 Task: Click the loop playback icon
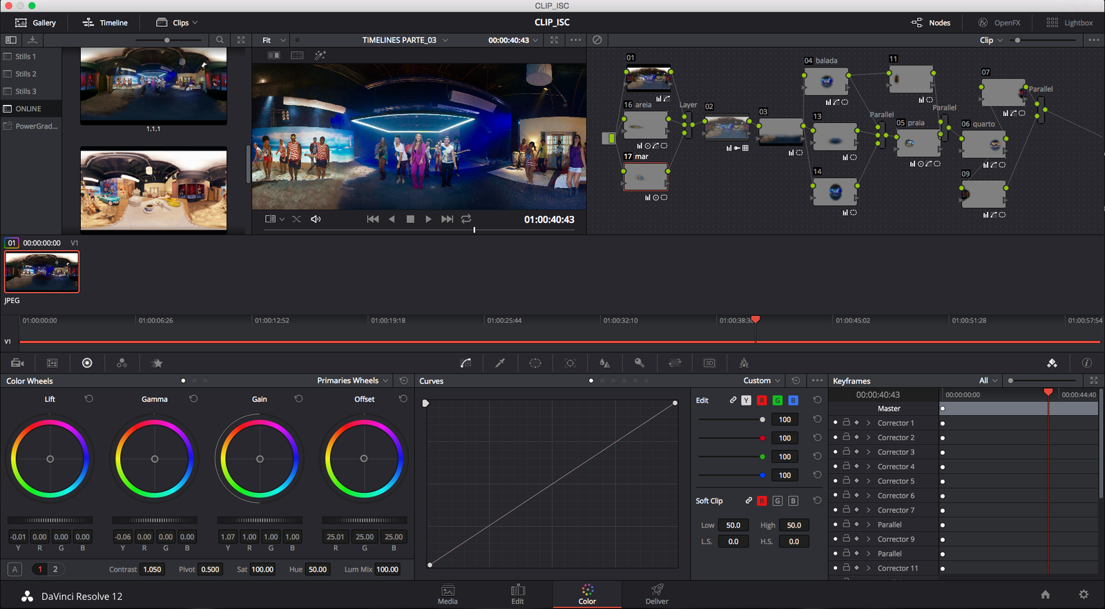pos(466,219)
